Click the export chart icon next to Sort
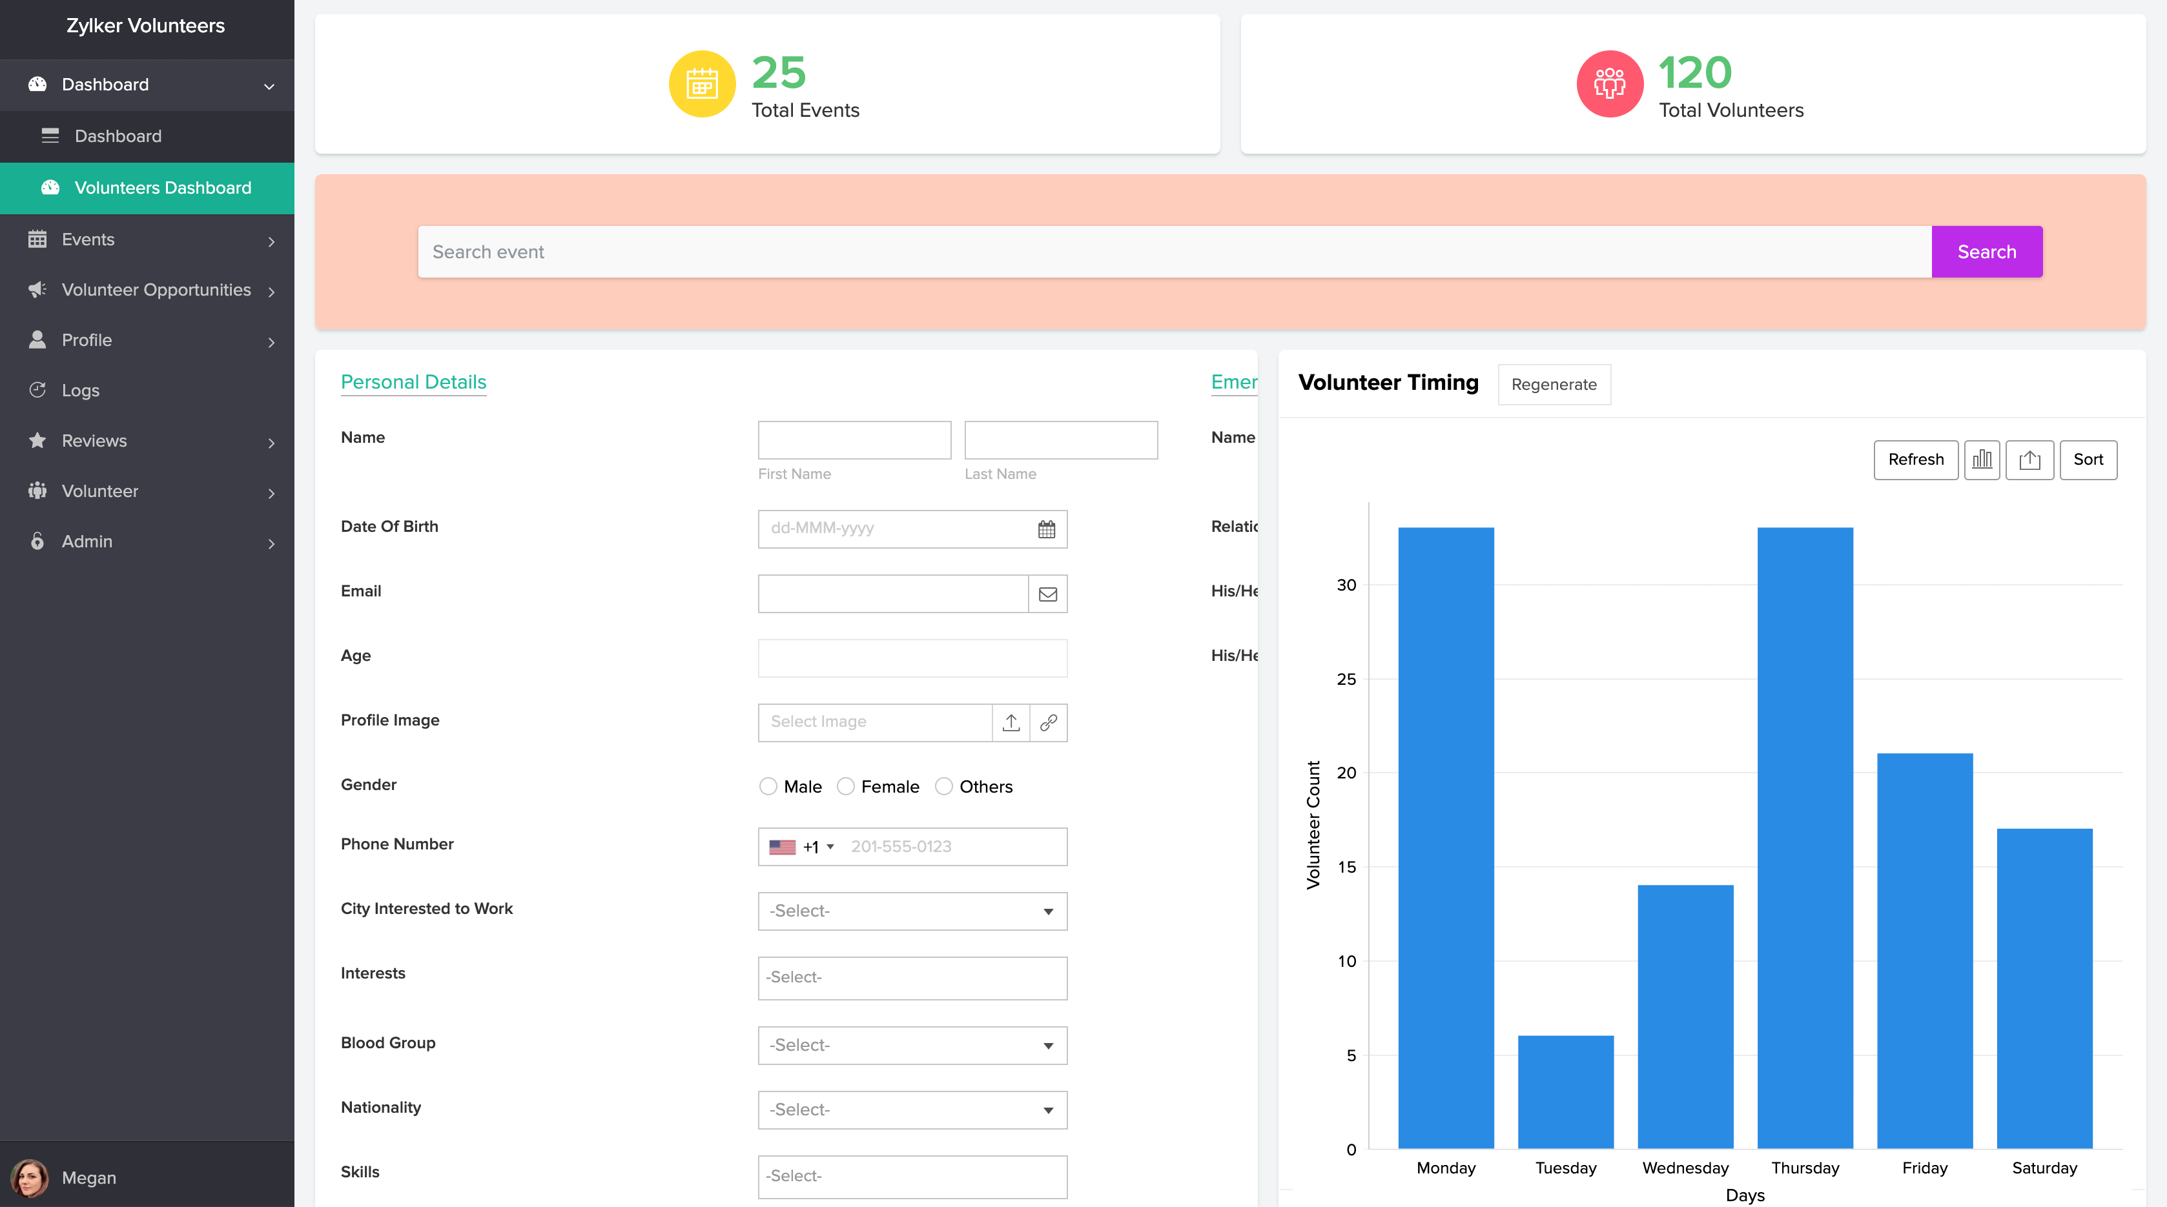This screenshot has height=1207, width=2167. click(x=2029, y=460)
